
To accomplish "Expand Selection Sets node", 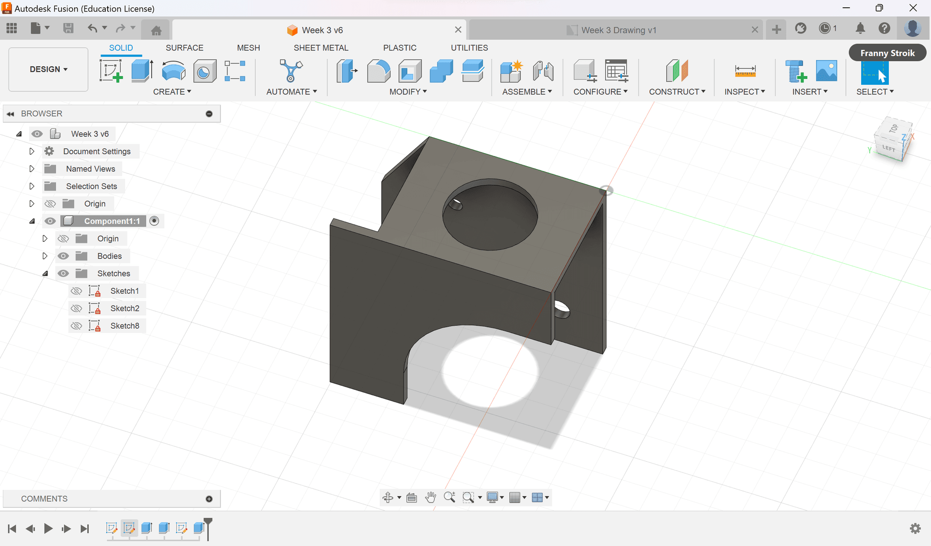I will pos(32,186).
